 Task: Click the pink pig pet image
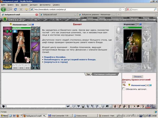(x=27, y=60)
